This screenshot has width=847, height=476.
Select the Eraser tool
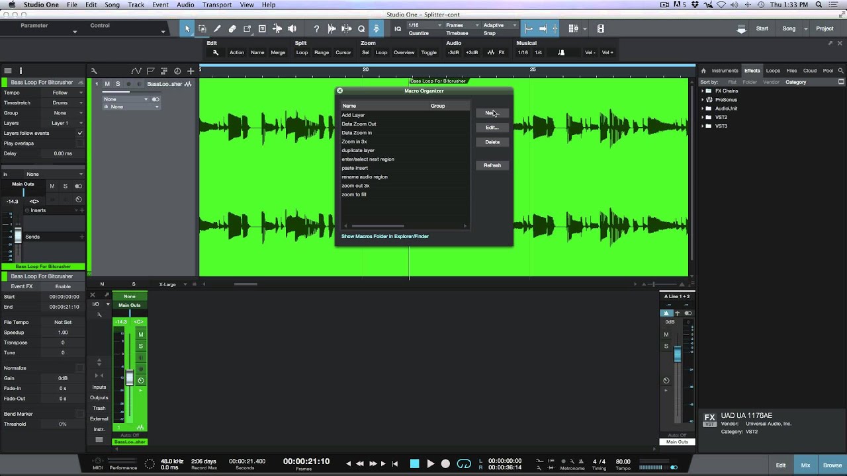232,28
